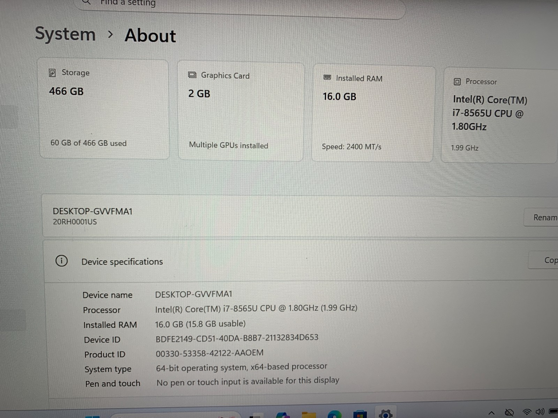Select the Pen and touch value text
The width and height of the screenshot is (558, 418).
click(x=248, y=381)
